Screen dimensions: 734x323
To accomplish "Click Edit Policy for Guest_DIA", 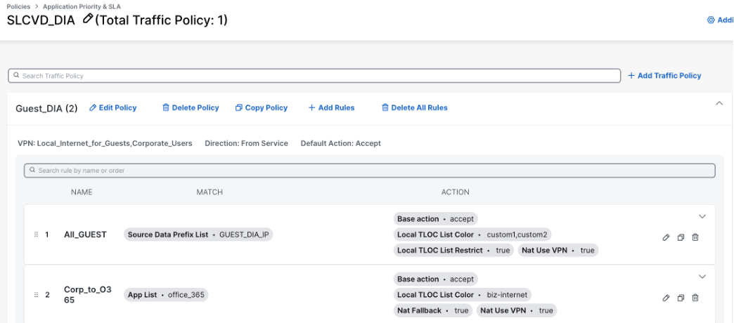I will (112, 107).
